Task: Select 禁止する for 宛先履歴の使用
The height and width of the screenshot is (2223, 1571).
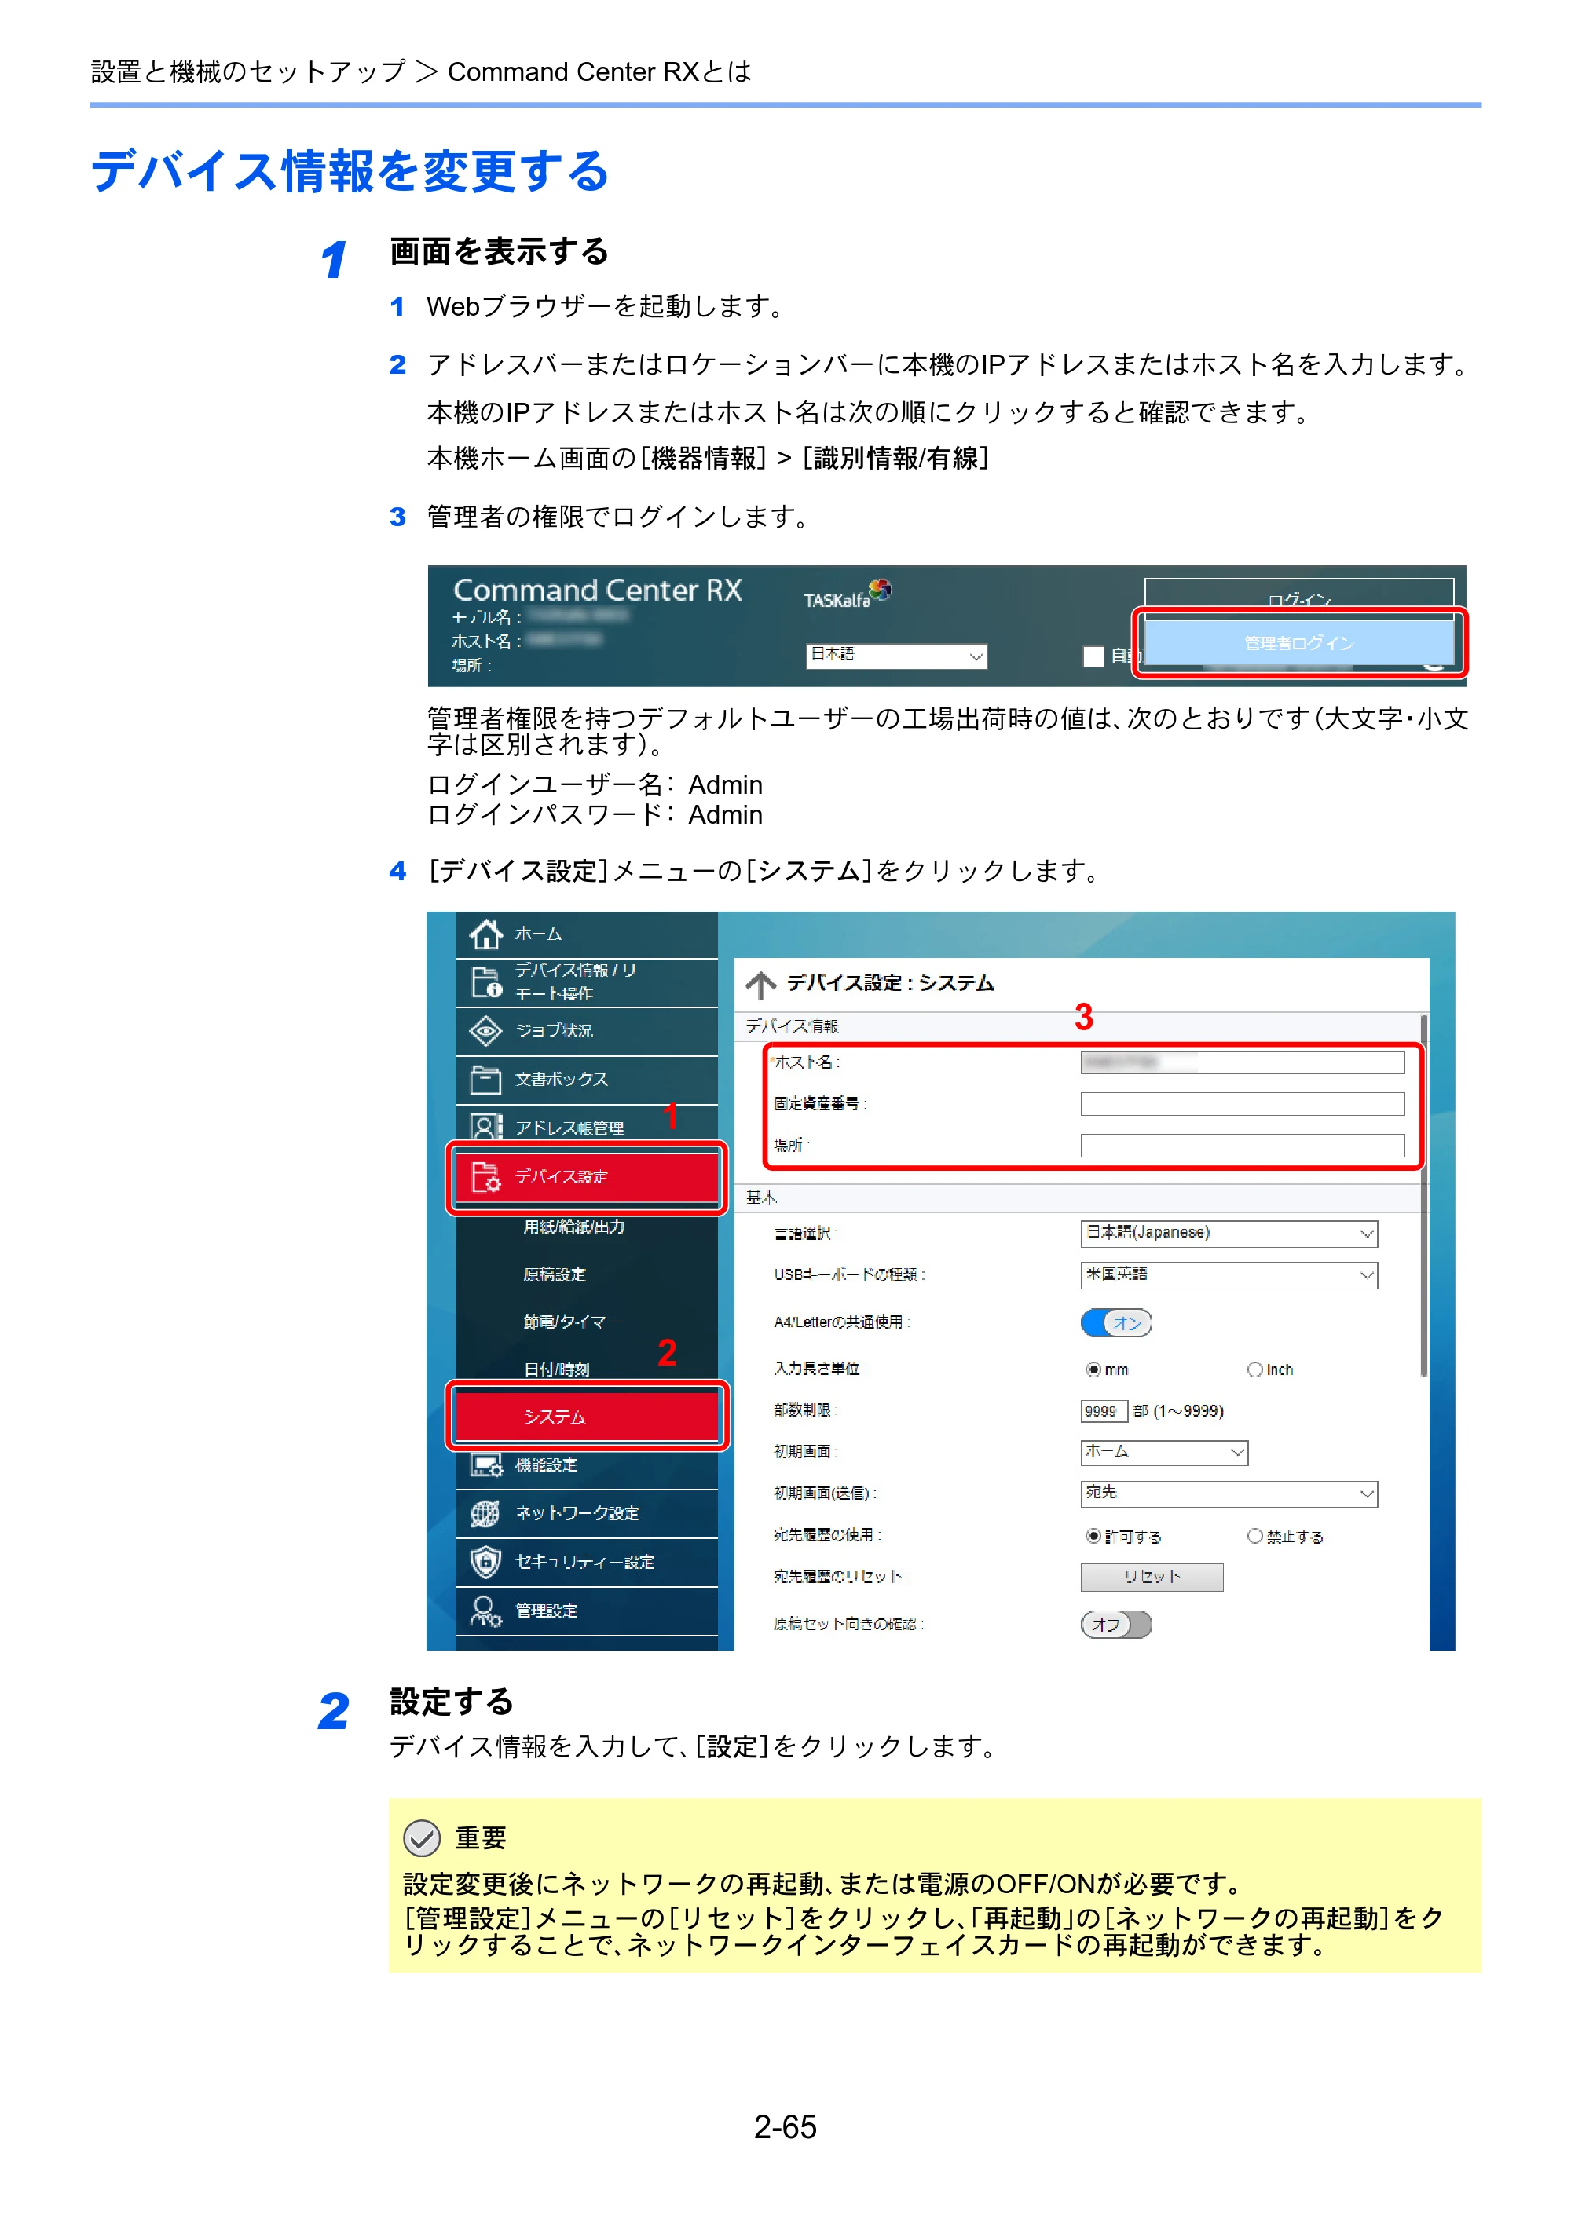Action: pos(1254,1536)
